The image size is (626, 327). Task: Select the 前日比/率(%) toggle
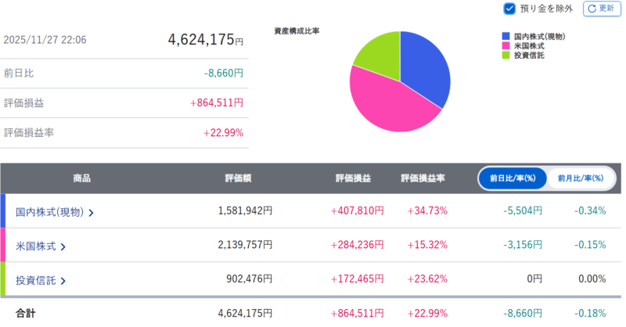click(513, 178)
